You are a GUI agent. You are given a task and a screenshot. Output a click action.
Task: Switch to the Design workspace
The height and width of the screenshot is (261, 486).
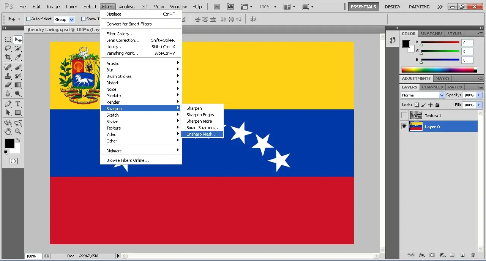(x=392, y=7)
